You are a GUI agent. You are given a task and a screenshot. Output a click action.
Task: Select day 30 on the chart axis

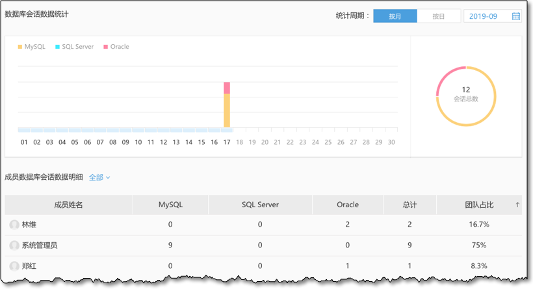391,142
